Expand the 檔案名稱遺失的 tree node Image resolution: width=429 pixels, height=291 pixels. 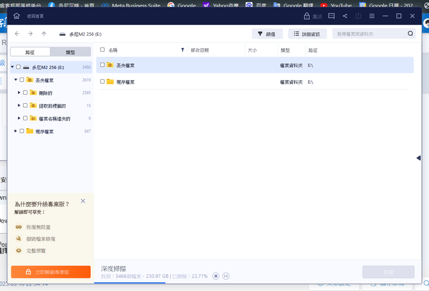coord(19,118)
